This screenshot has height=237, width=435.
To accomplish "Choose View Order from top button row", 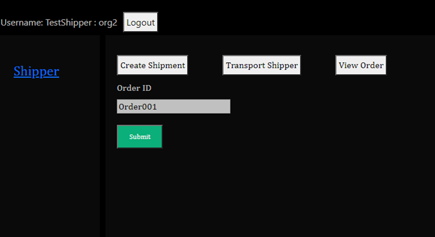I will (x=361, y=65).
